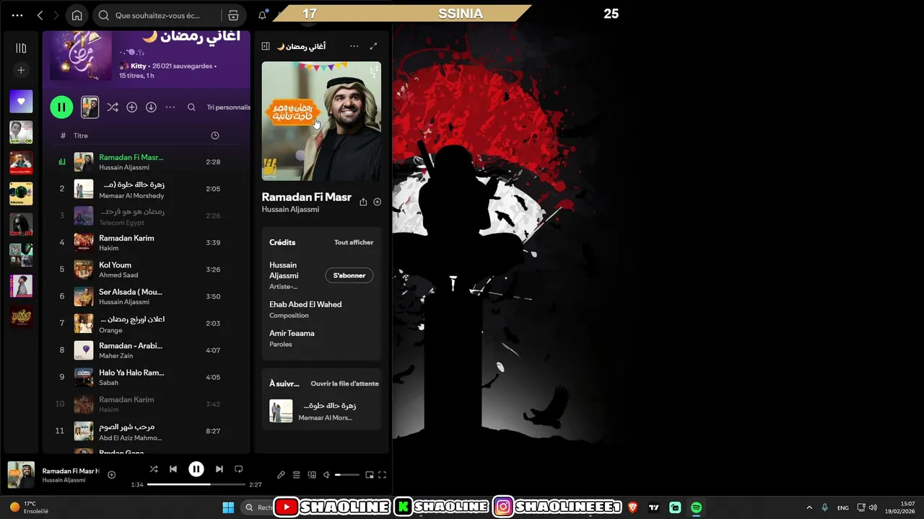Click the S'abonner button
This screenshot has height=519, width=924.
[349, 275]
